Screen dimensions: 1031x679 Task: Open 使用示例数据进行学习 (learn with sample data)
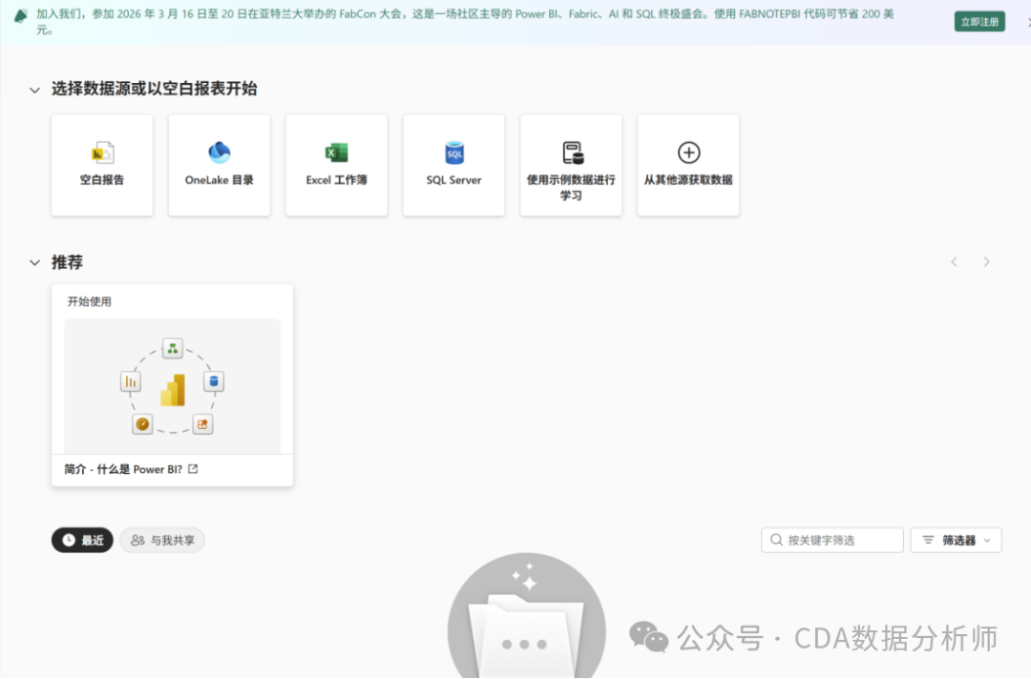click(571, 164)
